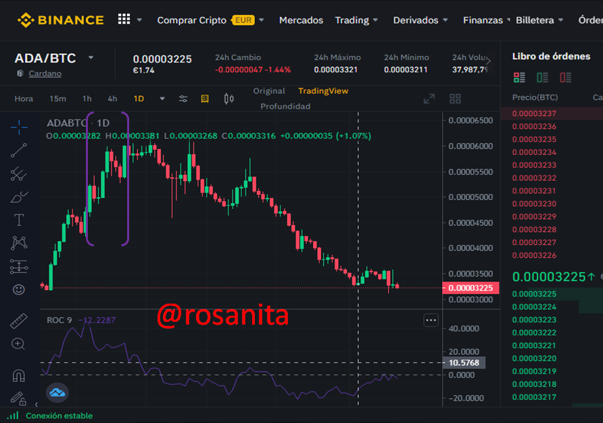Select the Hora time interval
The height and width of the screenshot is (423, 603).
pyautogui.click(x=24, y=98)
